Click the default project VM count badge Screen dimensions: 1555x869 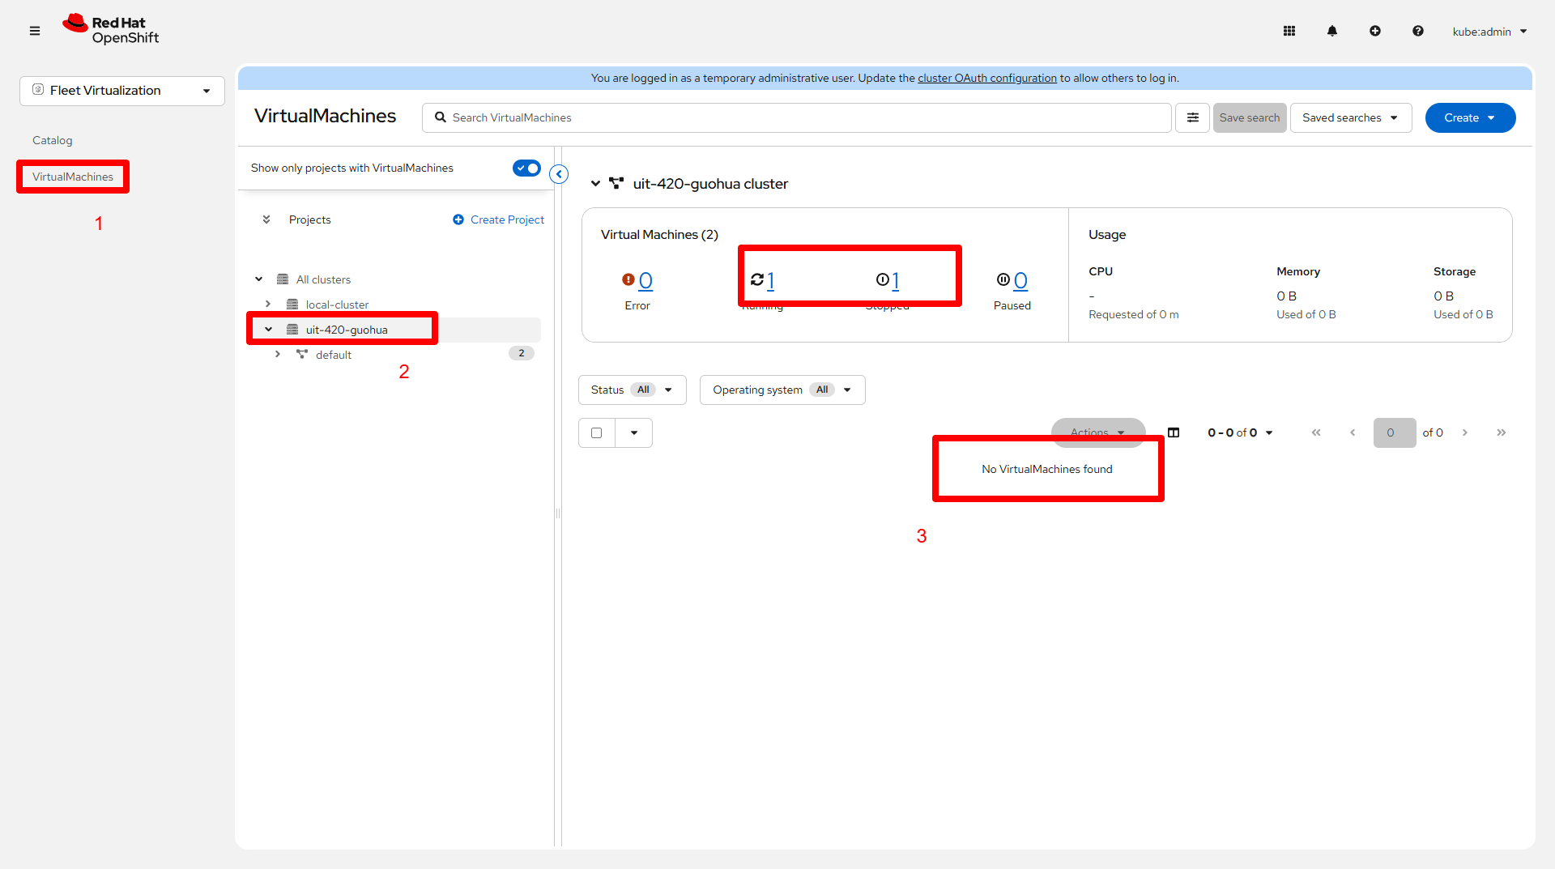coord(522,353)
